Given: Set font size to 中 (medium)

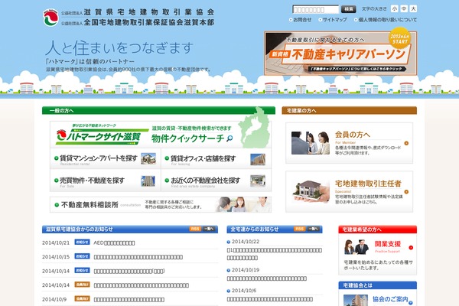Looking at the screenshot, I should pos(404,8).
